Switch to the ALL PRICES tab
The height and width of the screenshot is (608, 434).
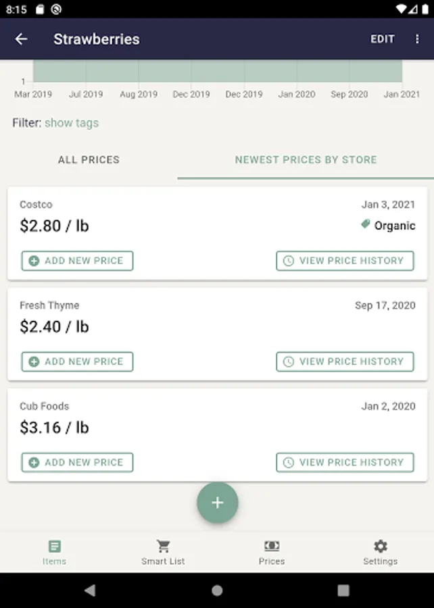(x=89, y=160)
